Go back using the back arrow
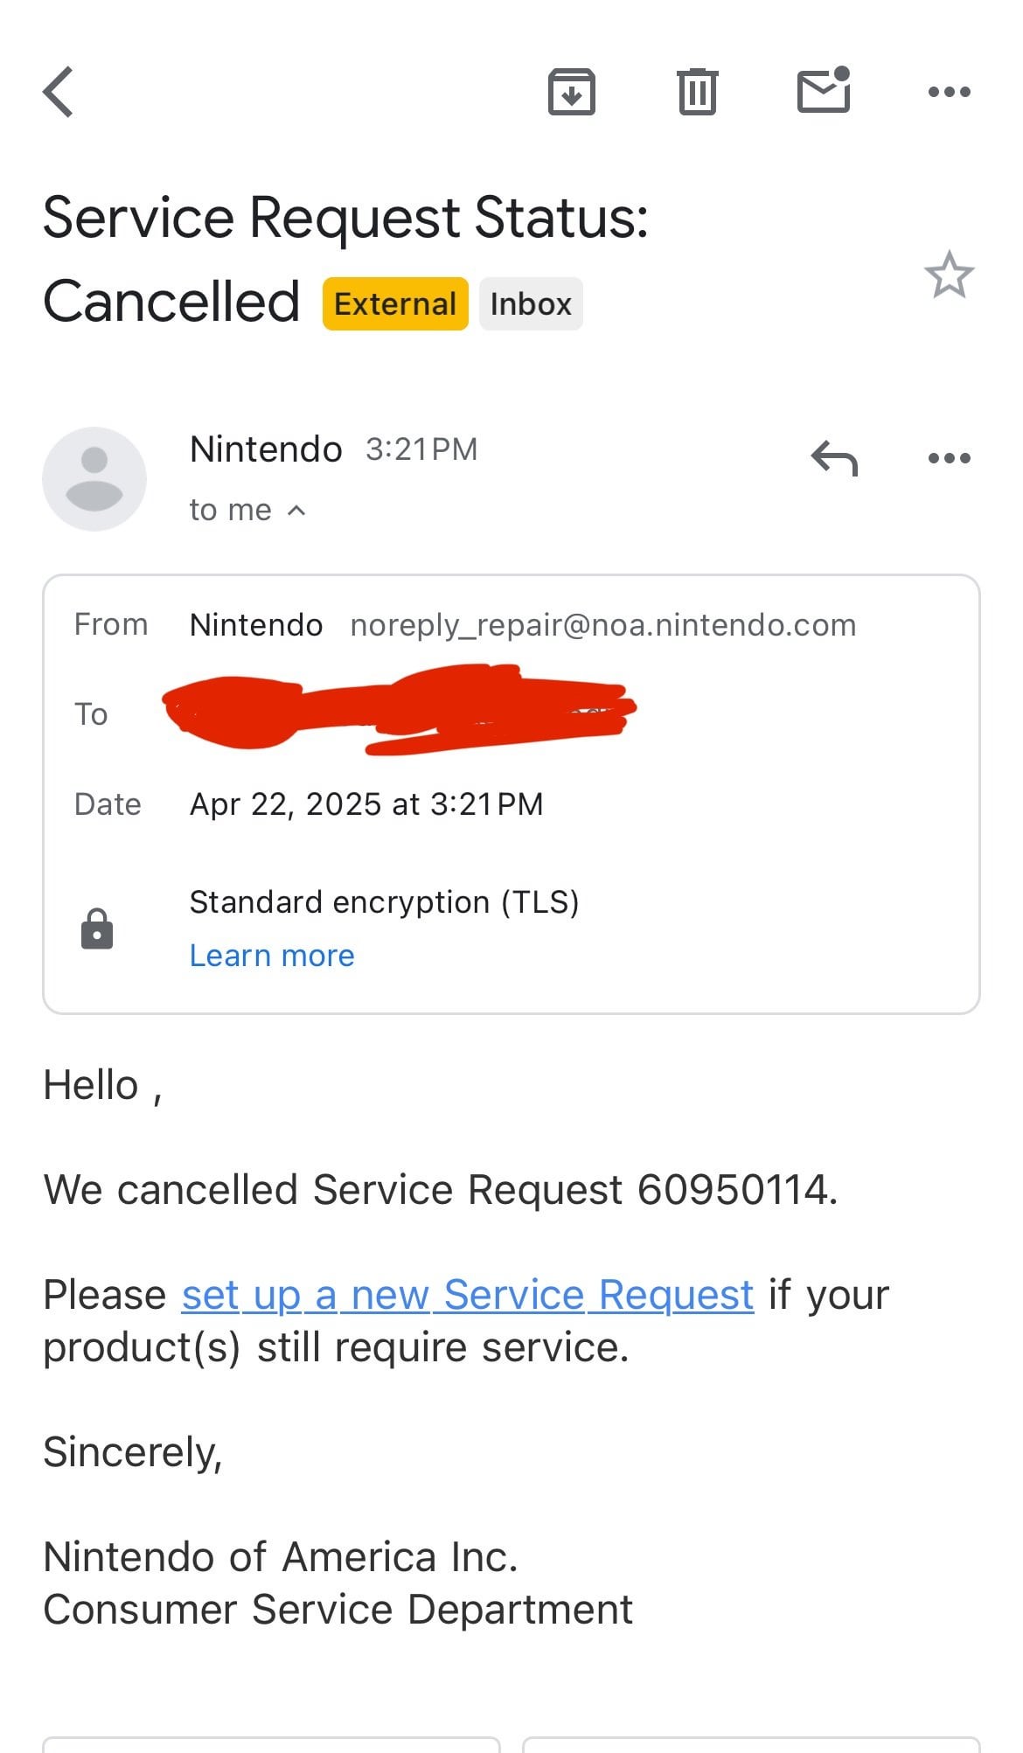1023x1753 pixels. (x=59, y=92)
